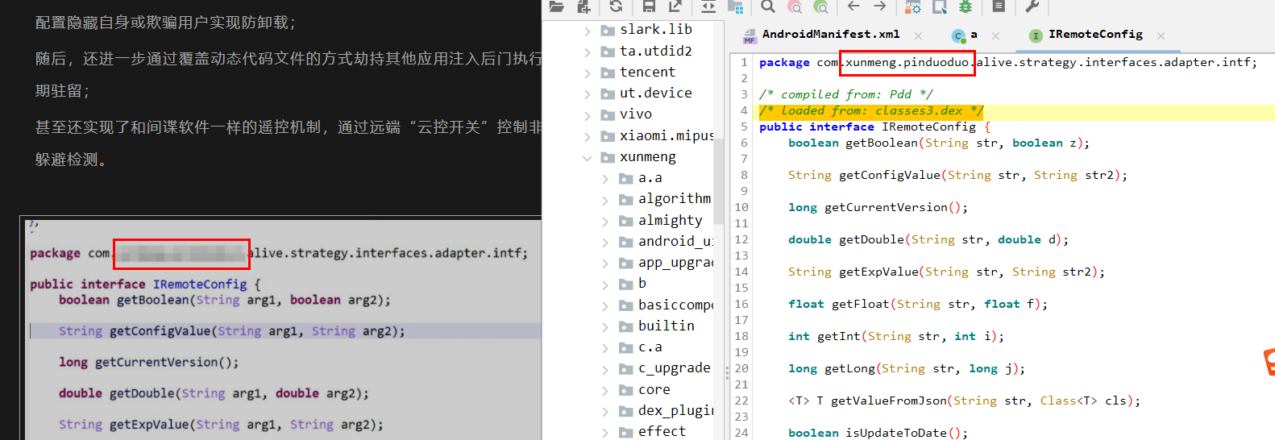Viewport: 1275px width, 440px height.
Task: Open text search with magnifier icon
Action: click(x=768, y=6)
